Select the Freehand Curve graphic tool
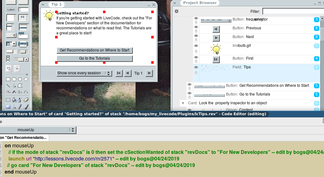The width and height of the screenshot is (324, 177). (14, 86)
